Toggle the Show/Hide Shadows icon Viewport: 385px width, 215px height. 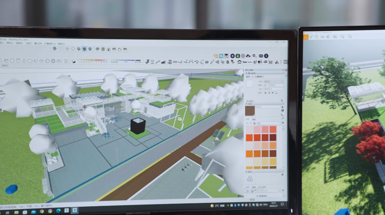point(74,61)
